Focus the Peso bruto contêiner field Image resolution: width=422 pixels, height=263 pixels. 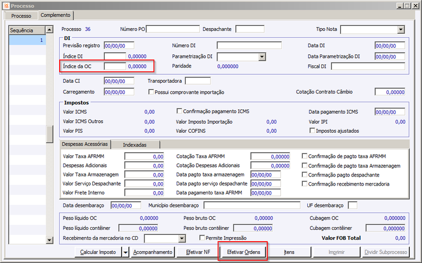click(x=253, y=228)
